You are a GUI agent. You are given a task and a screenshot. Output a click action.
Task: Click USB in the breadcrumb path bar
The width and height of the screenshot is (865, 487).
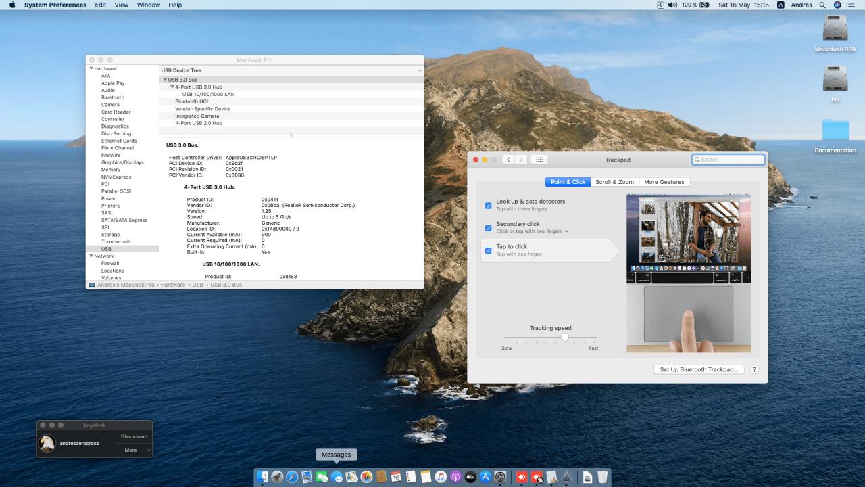[x=197, y=285]
